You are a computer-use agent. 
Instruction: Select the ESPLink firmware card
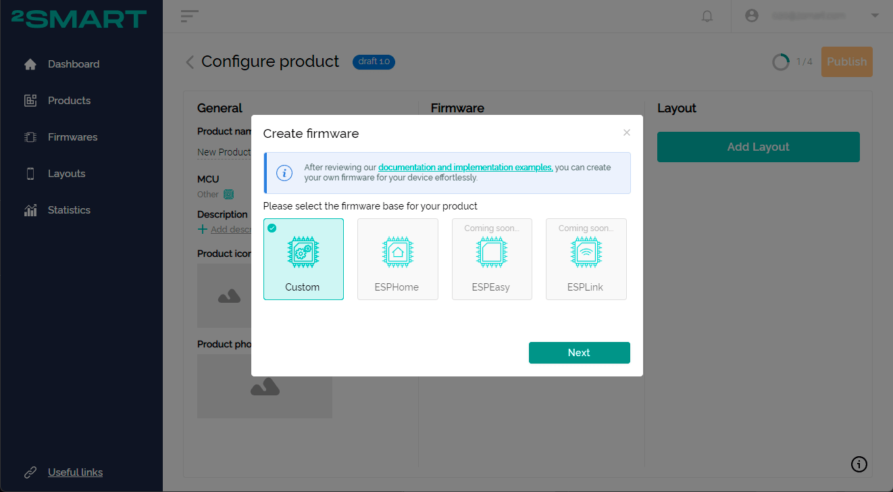pos(586,259)
